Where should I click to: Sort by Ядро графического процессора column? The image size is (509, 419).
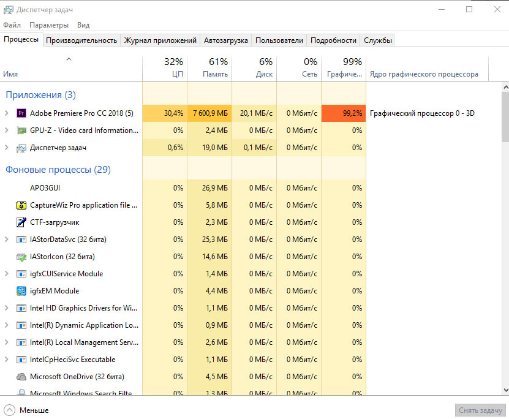coord(427,68)
